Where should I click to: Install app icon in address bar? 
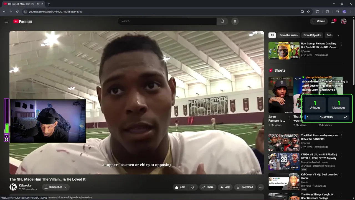302,12
